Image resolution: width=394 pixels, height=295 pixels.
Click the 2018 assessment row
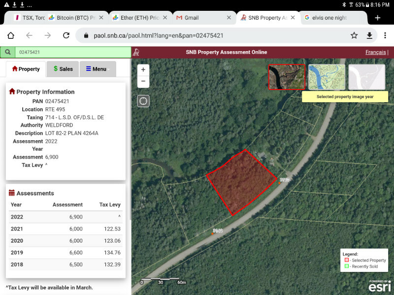tap(66, 265)
